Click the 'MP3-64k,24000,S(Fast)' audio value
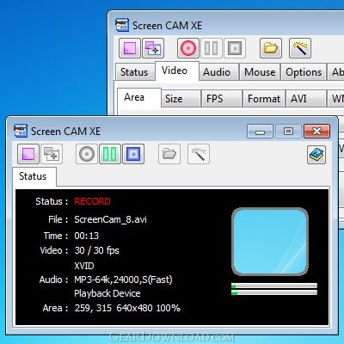This screenshot has height=344, width=344. coord(123,279)
